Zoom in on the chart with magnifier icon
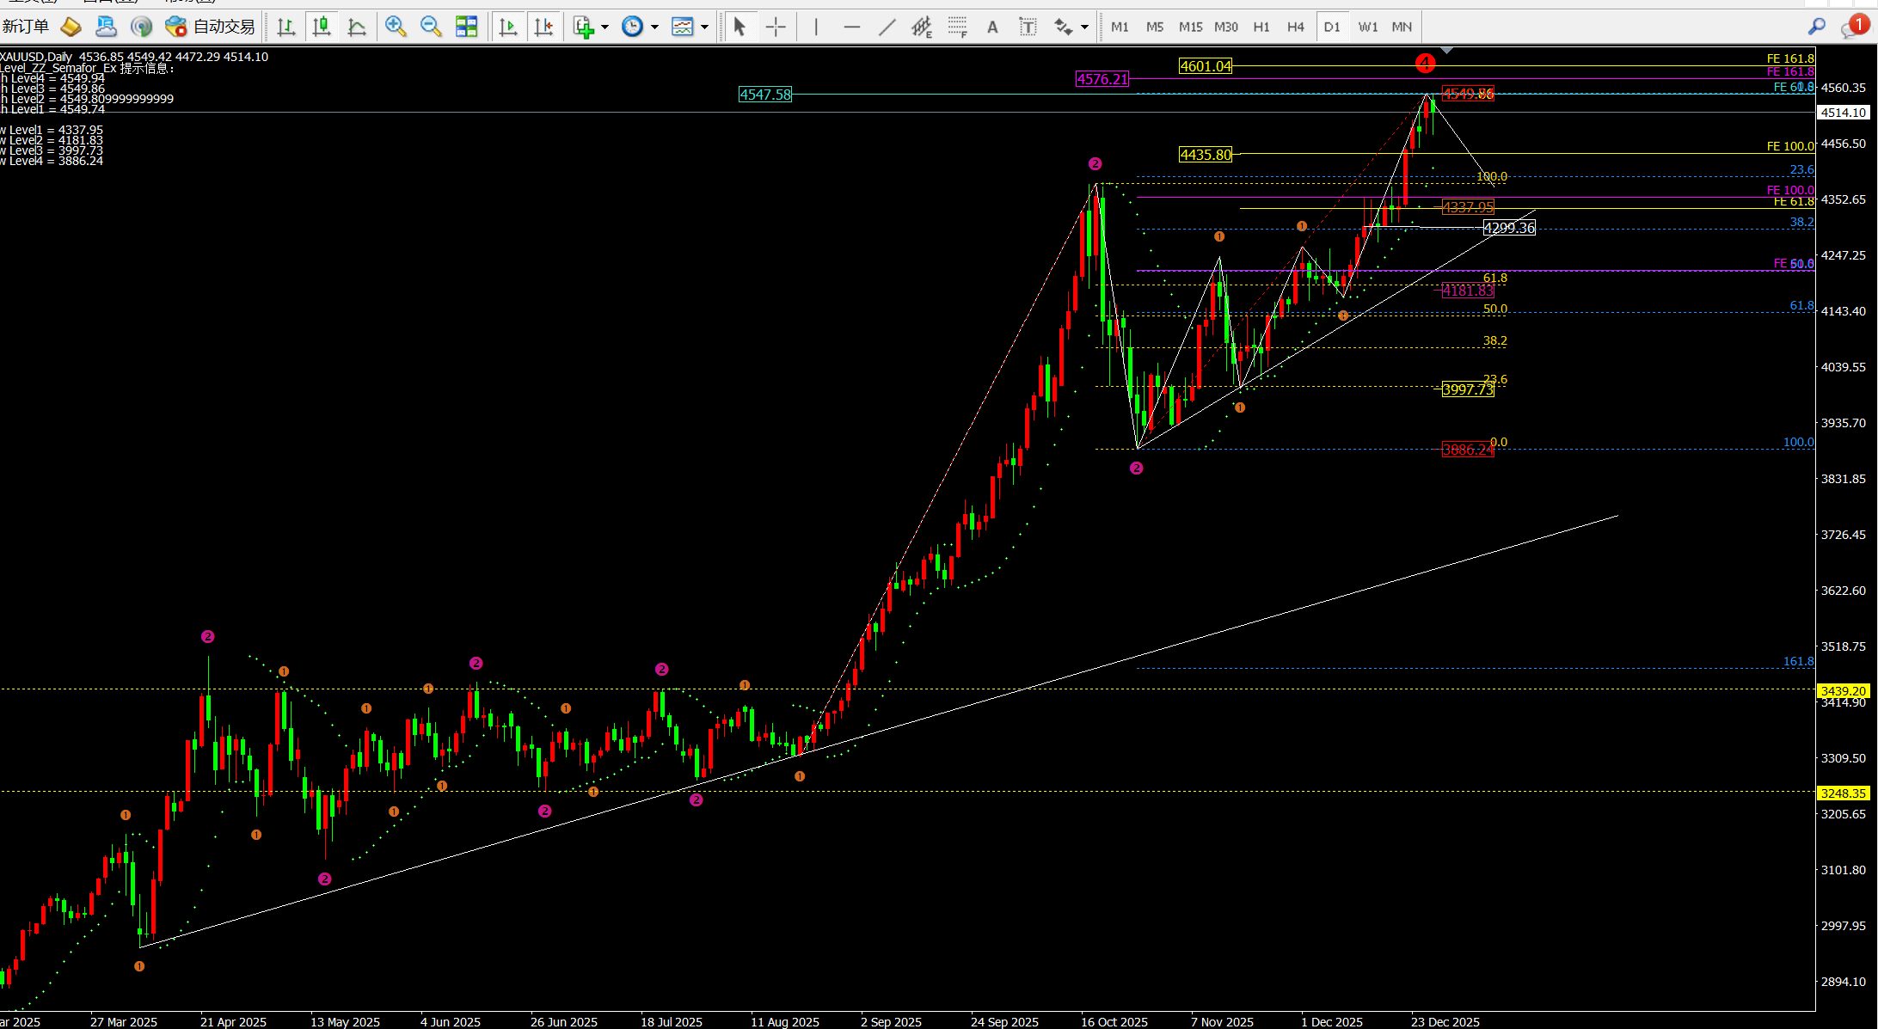1878x1029 pixels. click(396, 27)
